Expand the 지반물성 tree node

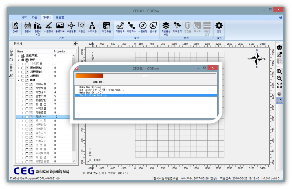pos(19,72)
